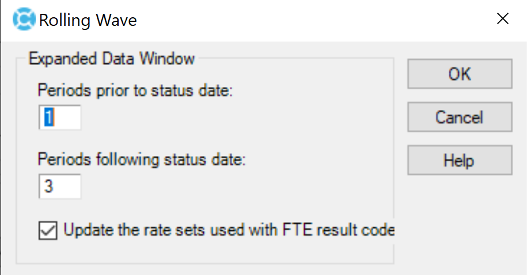The width and height of the screenshot is (527, 275).
Task: Click the empty title bar area left of the X
Action: pos(313,20)
